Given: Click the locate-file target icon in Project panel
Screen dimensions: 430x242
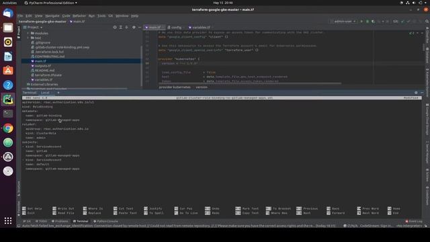Looking at the screenshot, I should click(115, 27).
